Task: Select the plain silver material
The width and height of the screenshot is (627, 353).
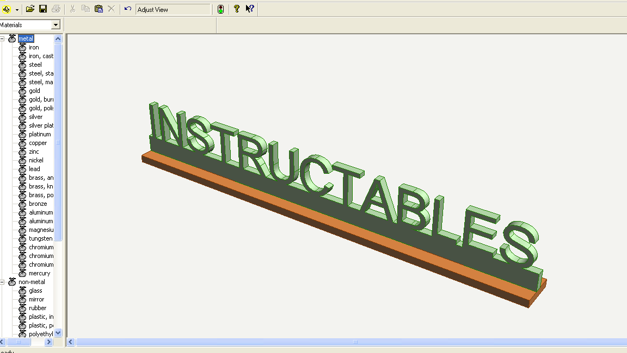Action: click(x=35, y=117)
